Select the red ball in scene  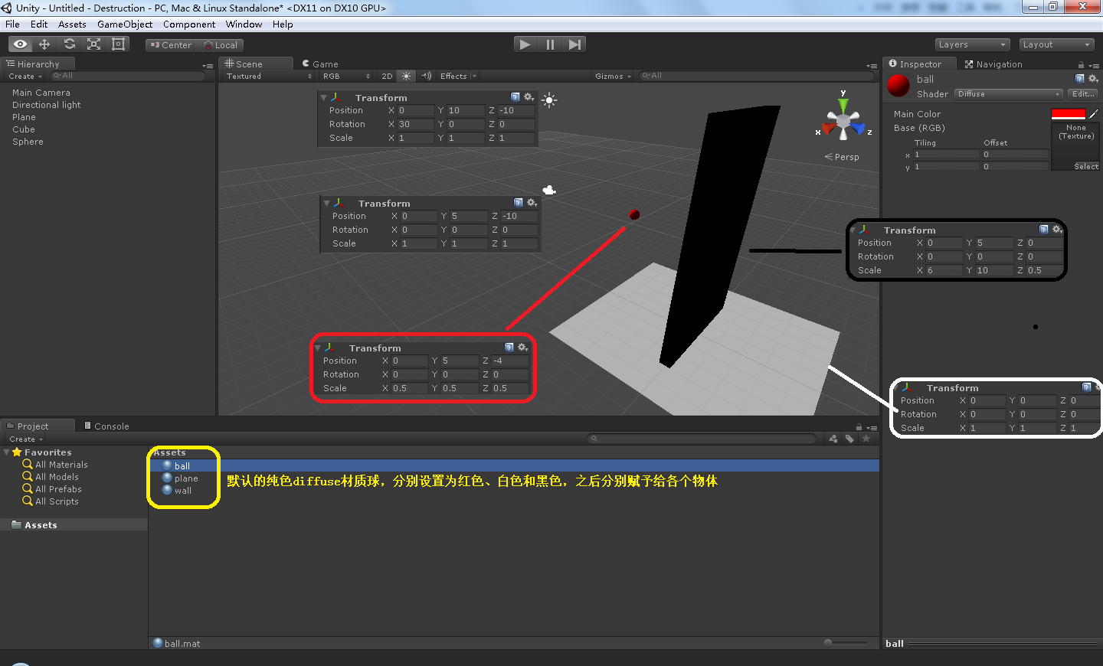click(634, 214)
